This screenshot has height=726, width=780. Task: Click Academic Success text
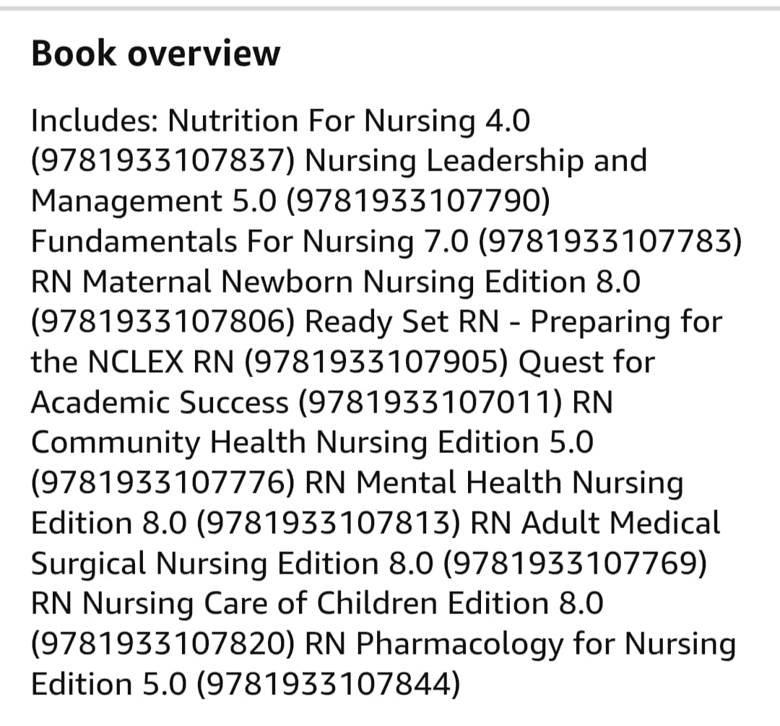(x=160, y=402)
